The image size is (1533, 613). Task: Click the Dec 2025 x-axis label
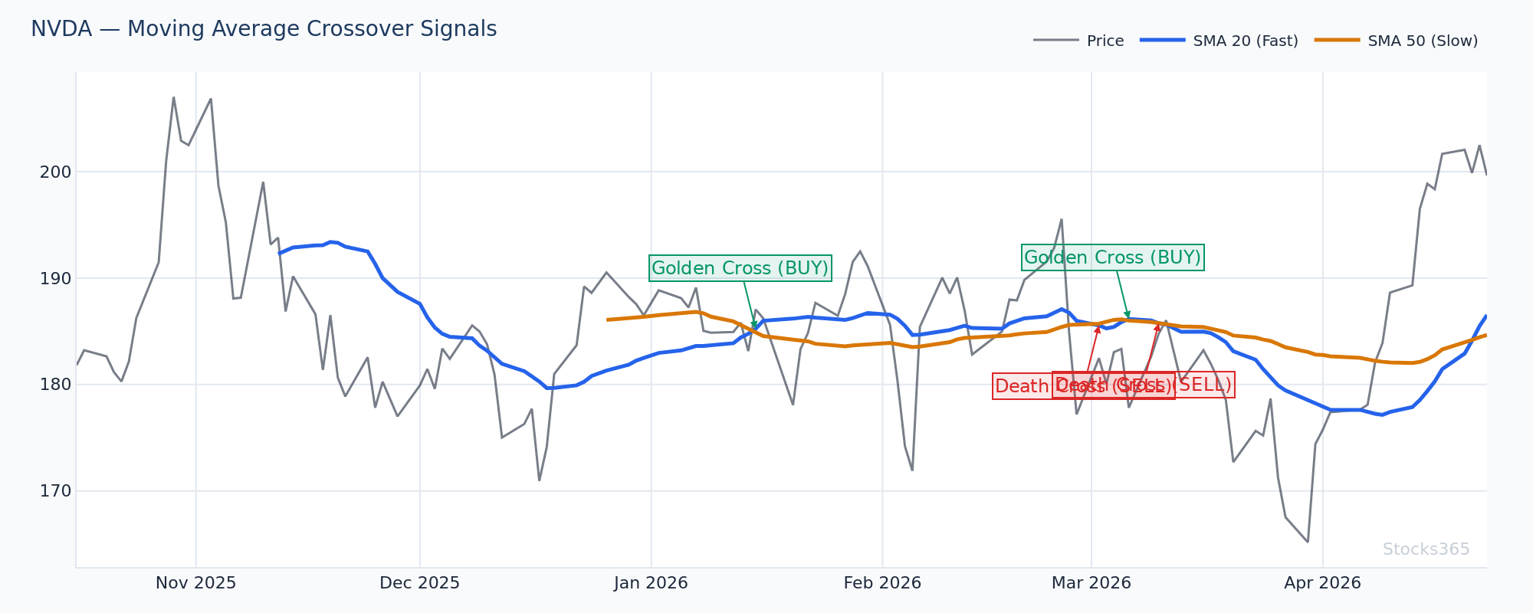[x=419, y=583]
